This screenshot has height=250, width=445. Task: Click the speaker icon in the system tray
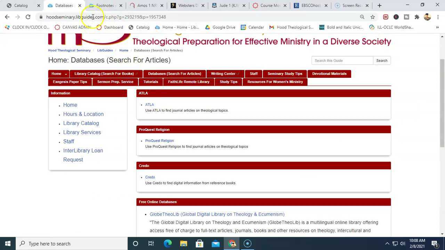[x=402, y=243]
